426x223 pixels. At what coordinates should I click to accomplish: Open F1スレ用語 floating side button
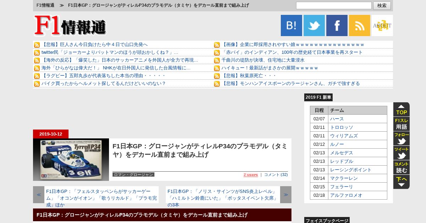click(402, 124)
